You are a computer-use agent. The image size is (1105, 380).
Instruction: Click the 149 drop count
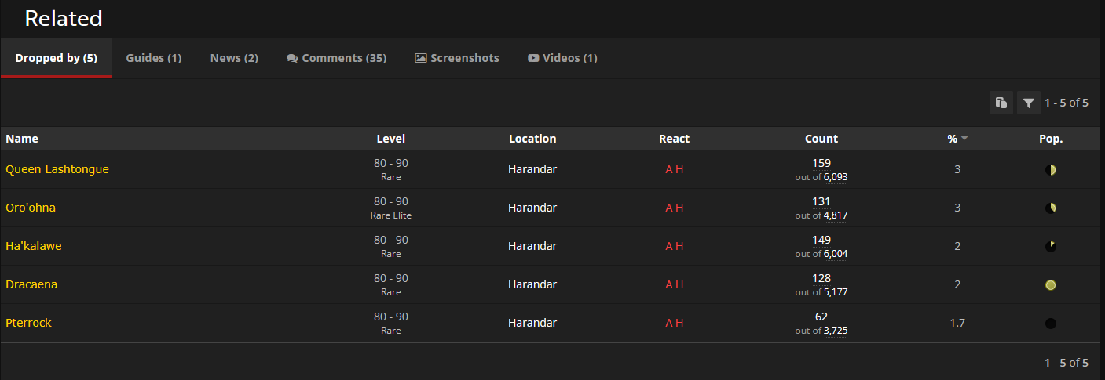(x=821, y=240)
